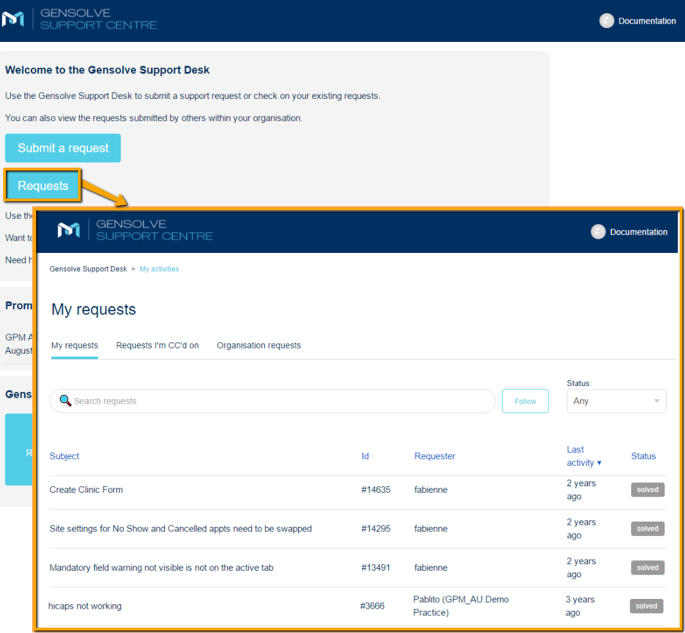Open the Status dropdown set to Any

coord(616,401)
